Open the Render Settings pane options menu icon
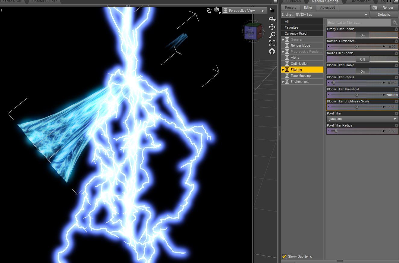 pos(396,2)
